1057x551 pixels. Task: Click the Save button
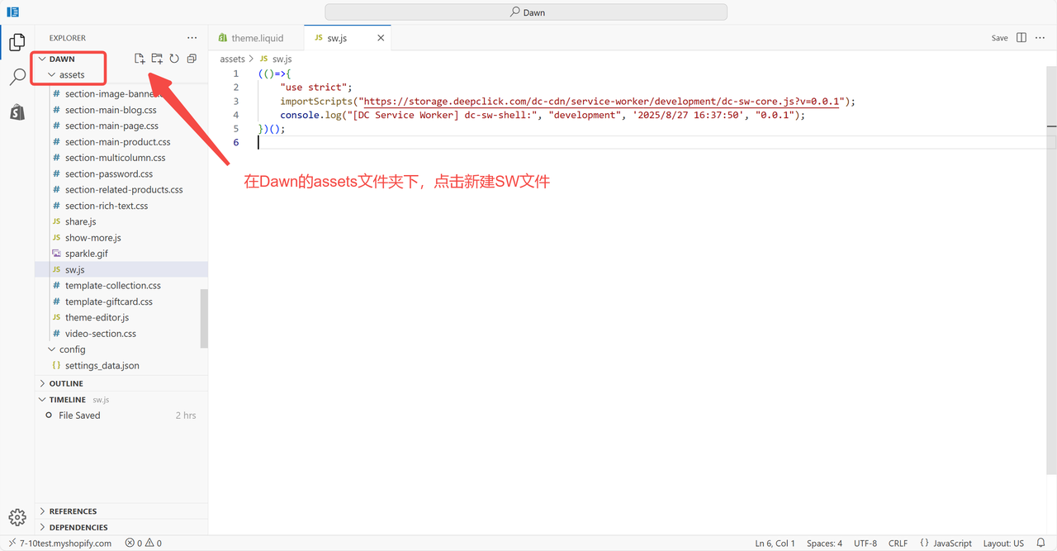pos(999,38)
